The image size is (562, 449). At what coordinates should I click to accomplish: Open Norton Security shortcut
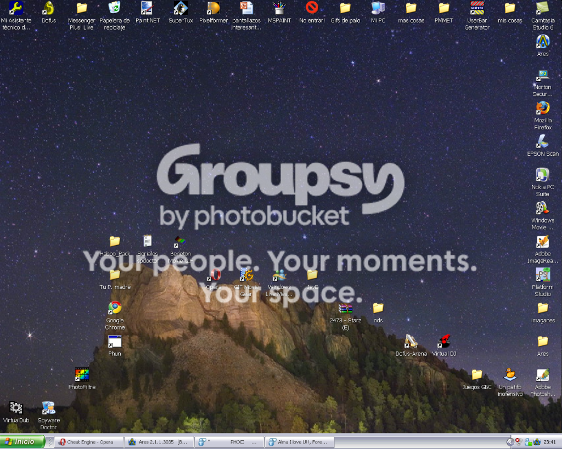[543, 83]
